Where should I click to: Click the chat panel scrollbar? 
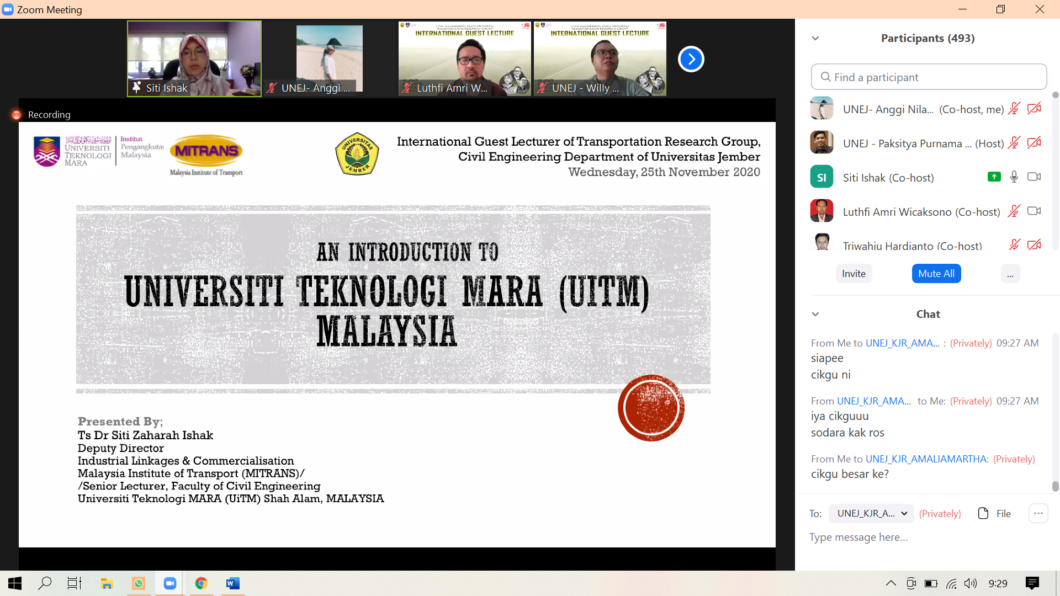point(1055,486)
